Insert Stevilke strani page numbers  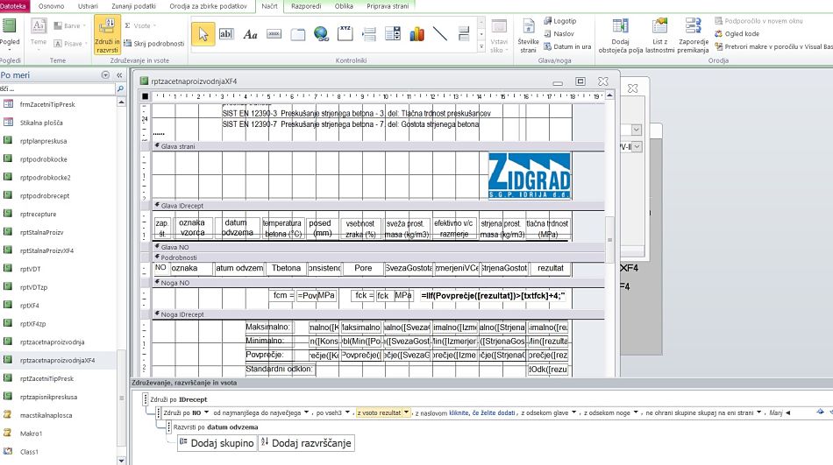528,35
